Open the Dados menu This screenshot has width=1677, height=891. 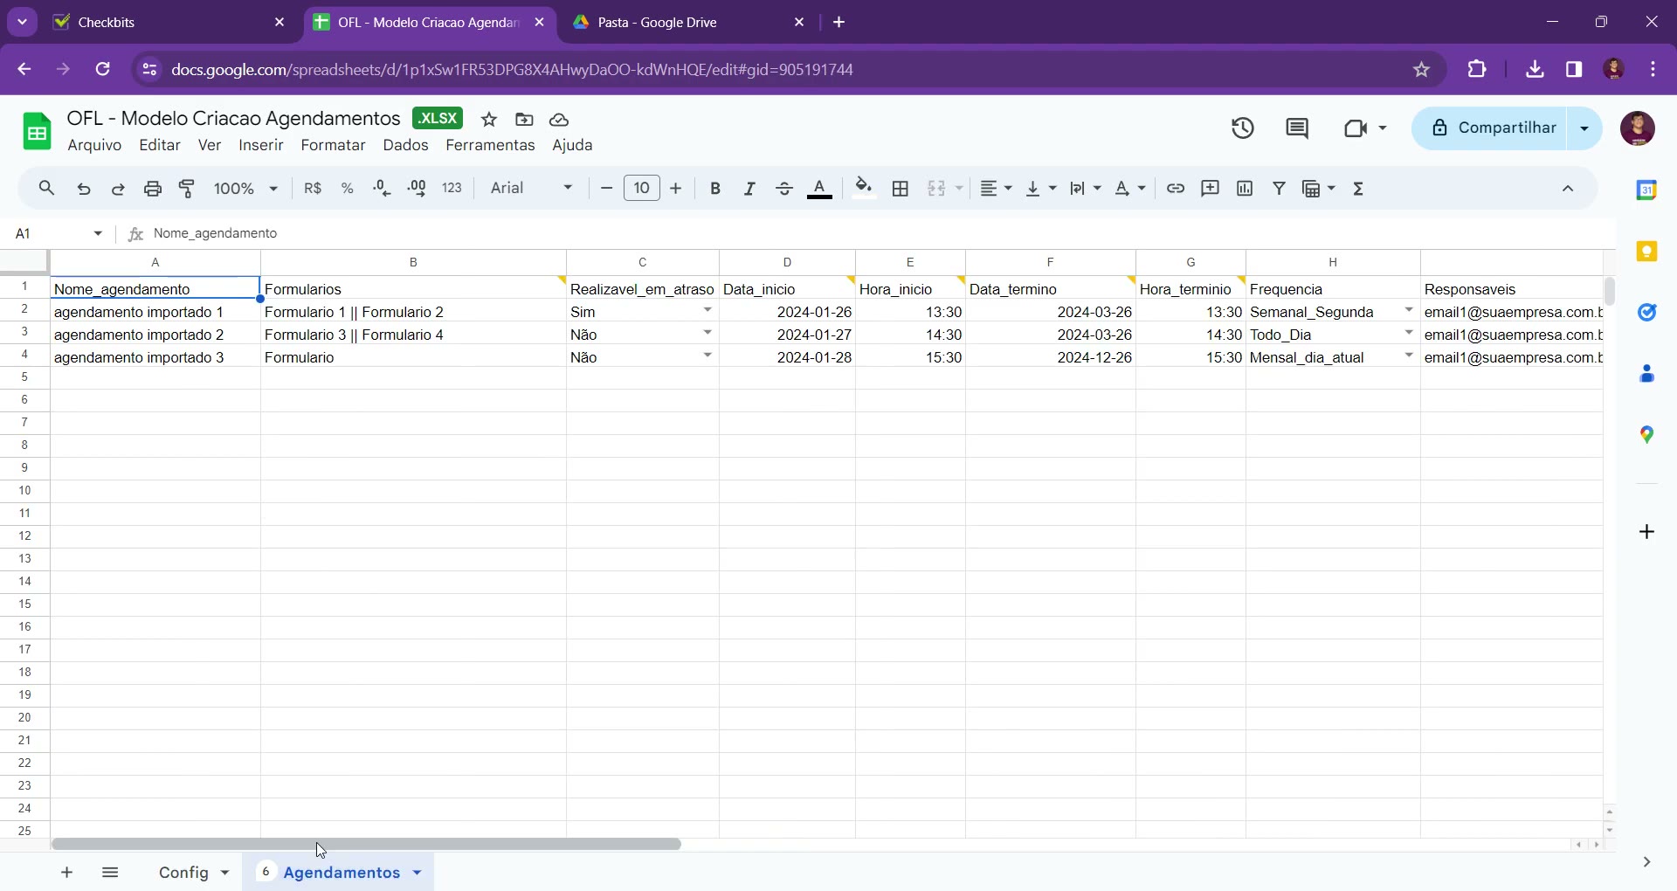[405, 145]
